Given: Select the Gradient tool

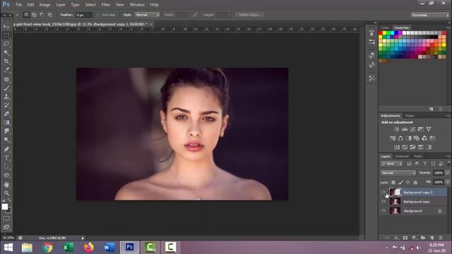Looking at the screenshot, I should [6, 123].
